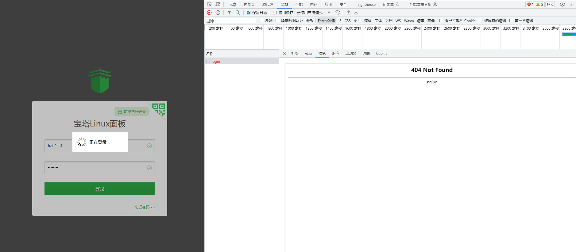Open the Lighthouse tab

pyautogui.click(x=366, y=4)
